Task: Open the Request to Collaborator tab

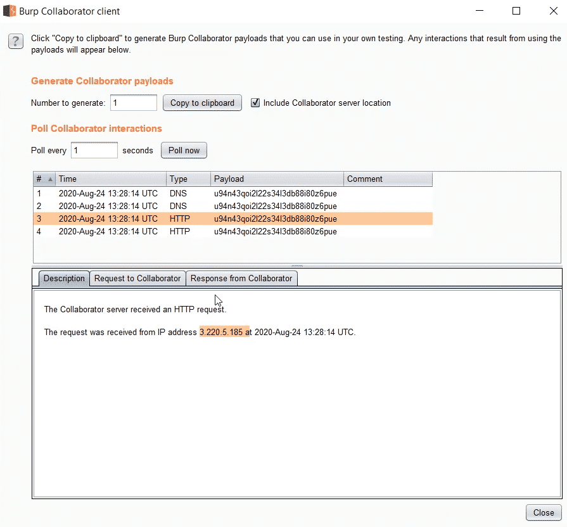Action: point(137,278)
